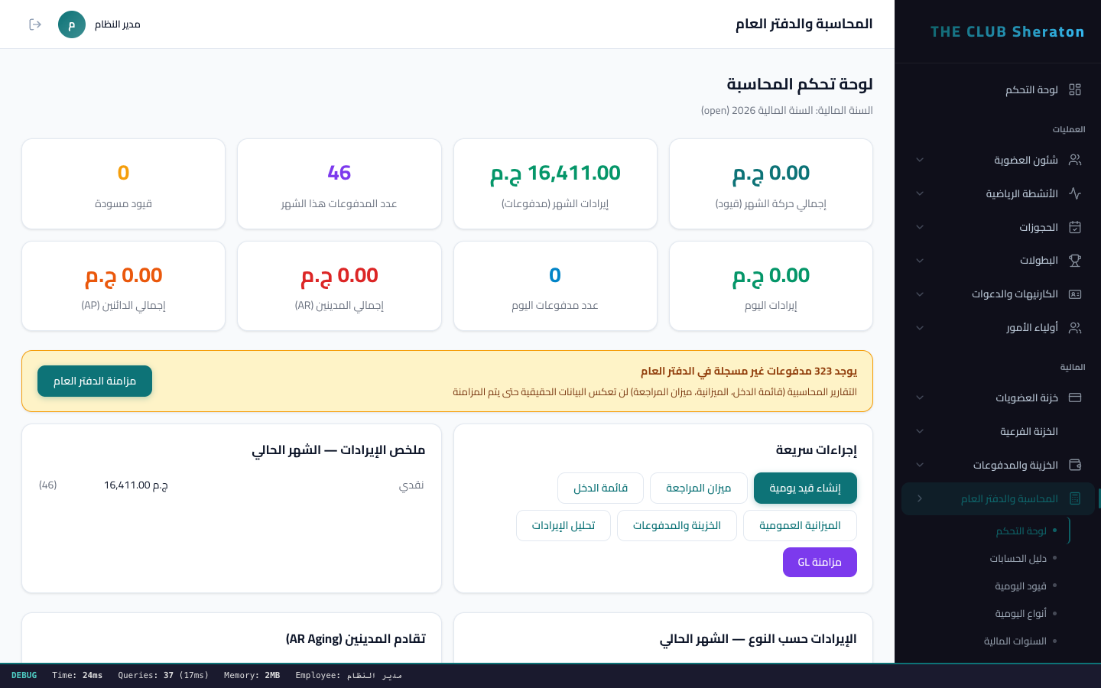Click the trophy icon beside البطولات
The height and width of the screenshot is (688, 1101).
1075,261
